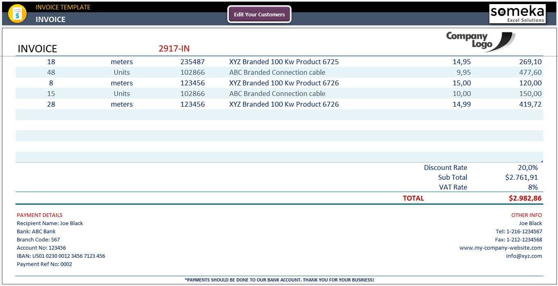The width and height of the screenshot is (558, 286).
Task: Click unit price 14,95
Action: click(462, 62)
